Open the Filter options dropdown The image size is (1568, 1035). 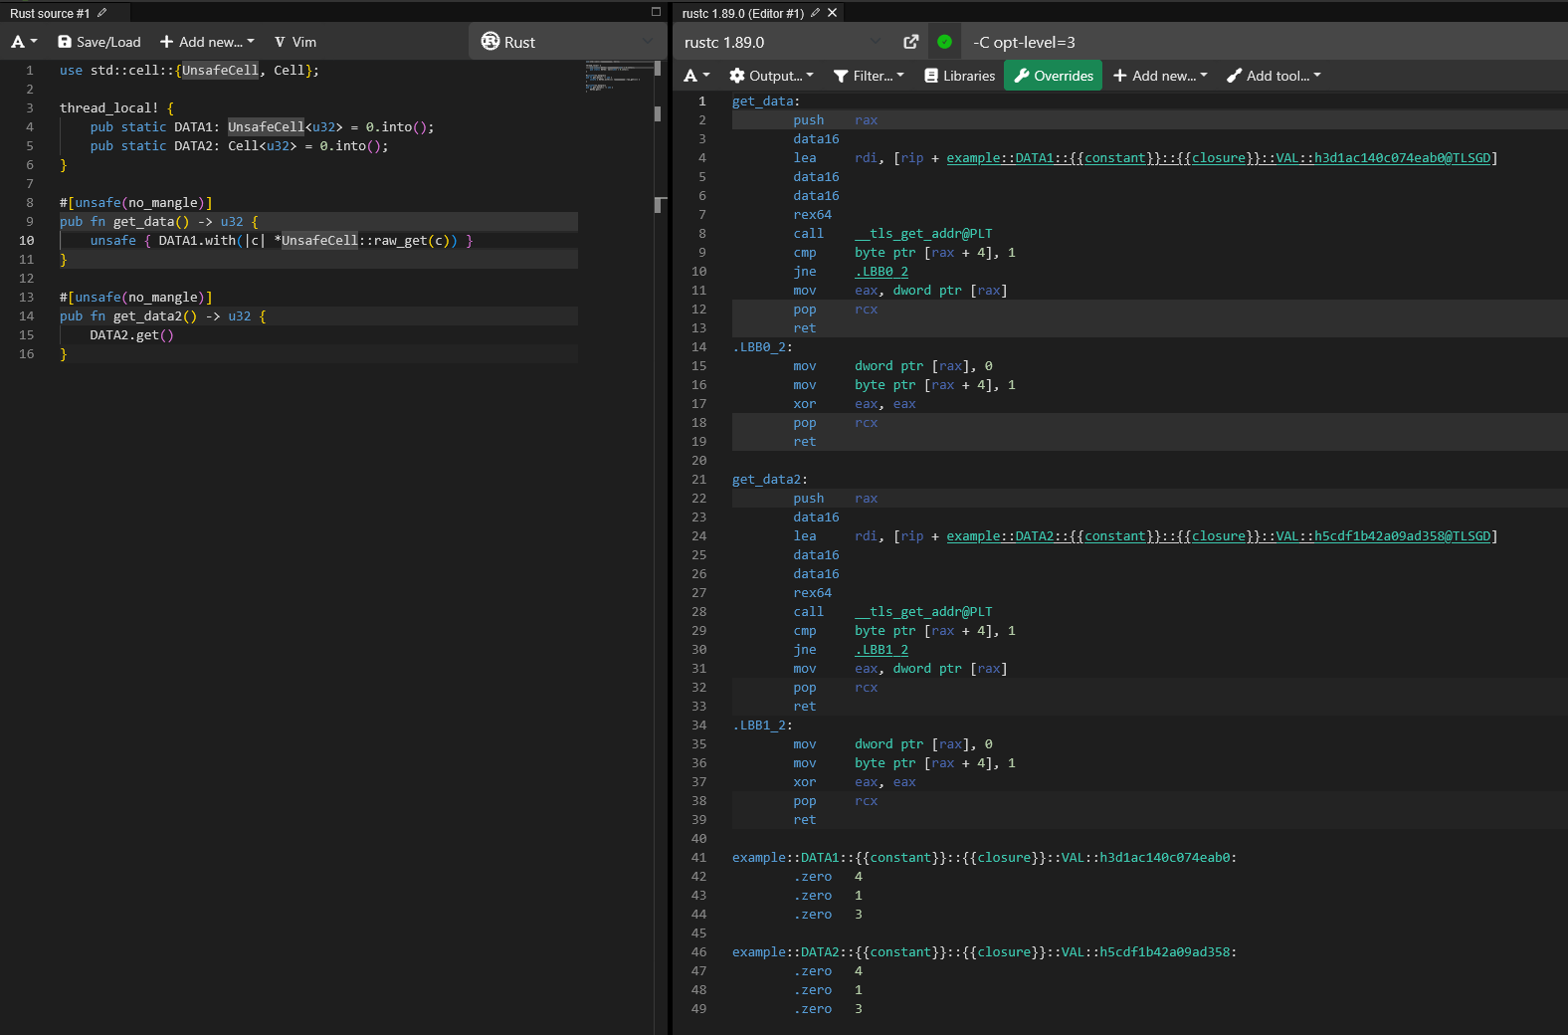[869, 76]
